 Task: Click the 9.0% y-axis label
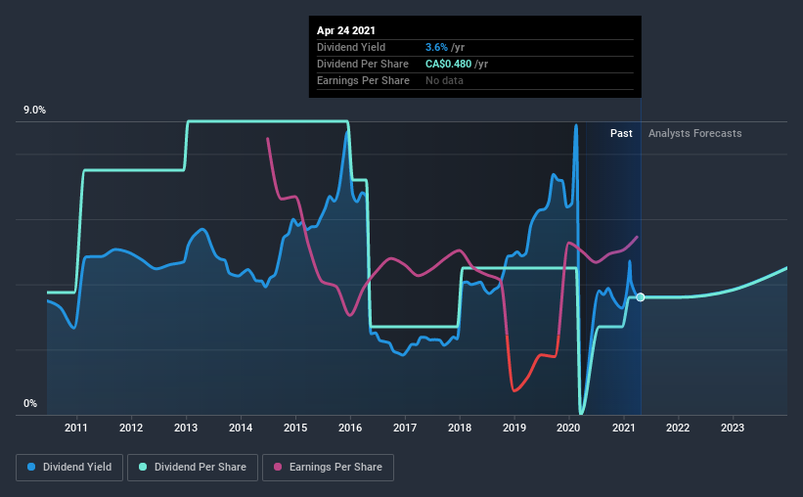pyautogui.click(x=35, y=111)
